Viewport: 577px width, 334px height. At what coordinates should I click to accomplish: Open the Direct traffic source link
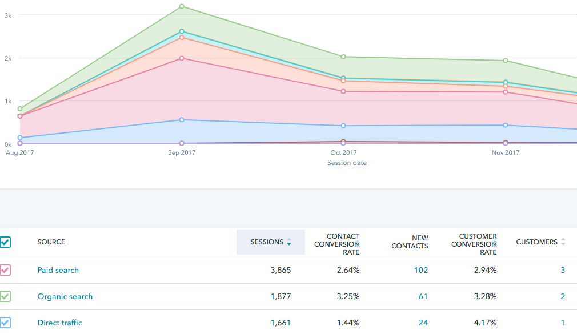59,323
